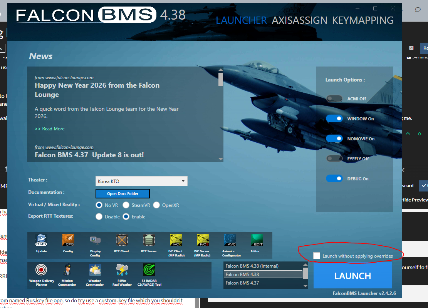
Task: Open the >> Read More link
Action: click(50, 129)
